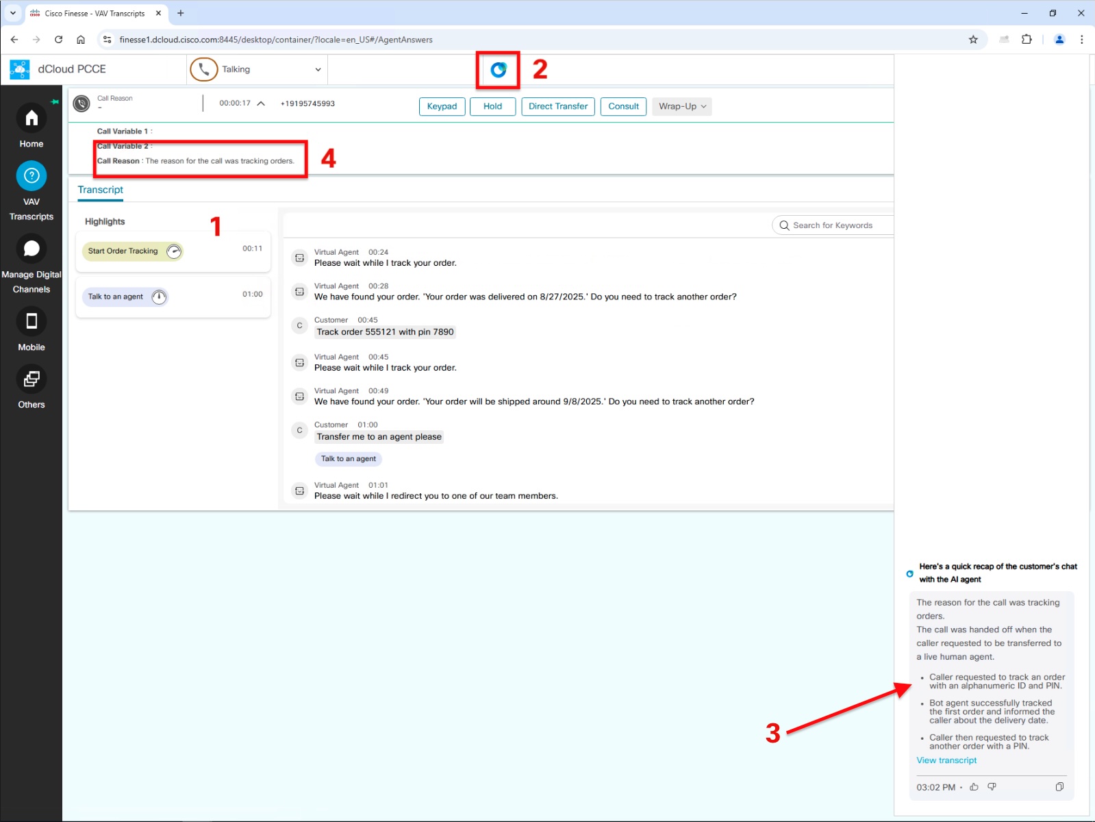Viewport: 1095px width, 822px height.
Task: Collapse call variables with the chevron
Action: tap(261, 103)
